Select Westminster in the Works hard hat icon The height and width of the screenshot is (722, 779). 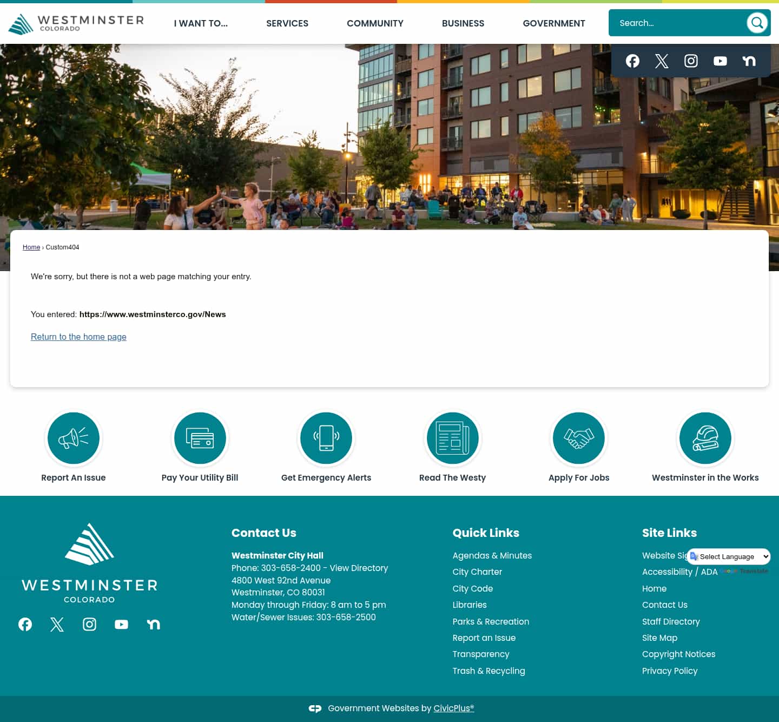[705, 438]
